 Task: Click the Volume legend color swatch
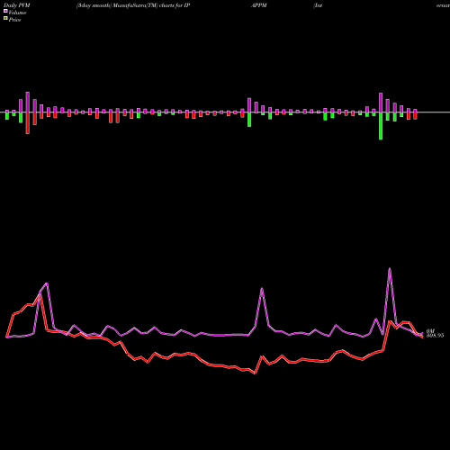click(x=5, y=12)
